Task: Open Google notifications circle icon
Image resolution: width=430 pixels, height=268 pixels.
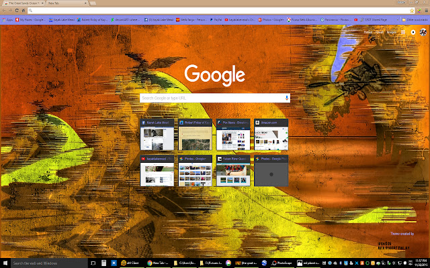Action: click(x=413, y=32)
